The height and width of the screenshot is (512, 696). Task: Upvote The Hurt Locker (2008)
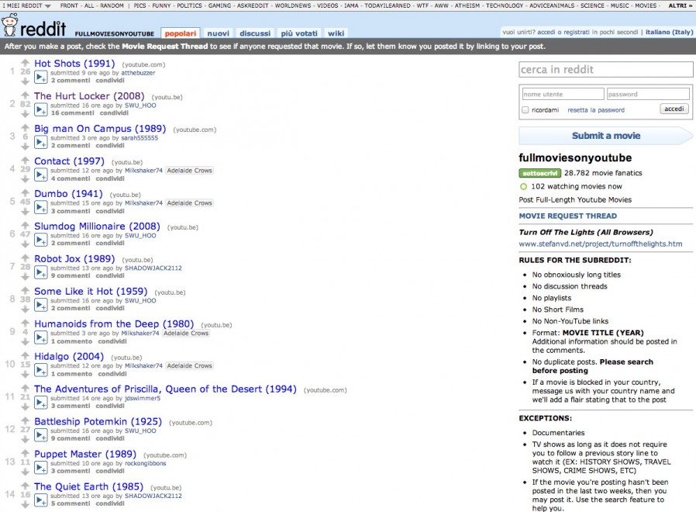(26, 95)
